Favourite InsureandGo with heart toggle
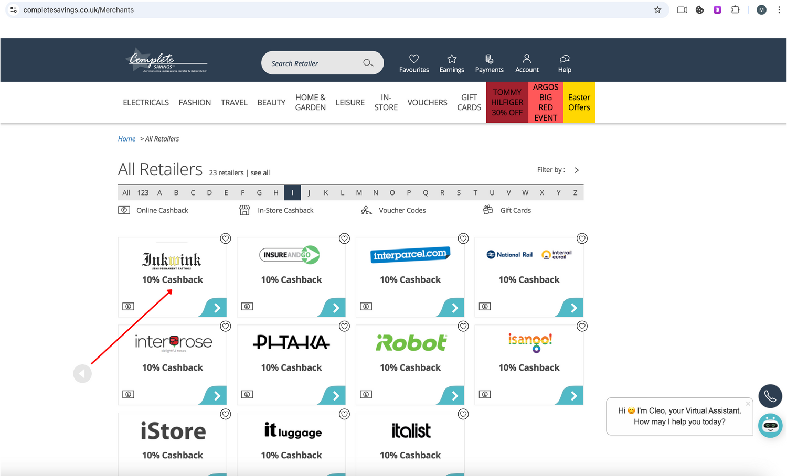This screenshot has width=787, height=476. coord(344,239)
